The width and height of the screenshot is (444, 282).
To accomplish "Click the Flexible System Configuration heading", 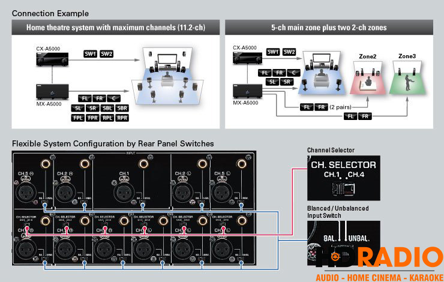I will click(113, 144).
